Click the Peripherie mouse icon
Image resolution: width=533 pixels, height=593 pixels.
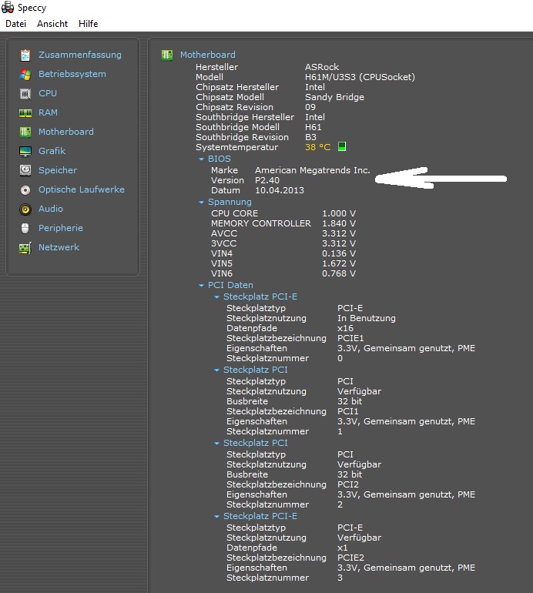25,229
